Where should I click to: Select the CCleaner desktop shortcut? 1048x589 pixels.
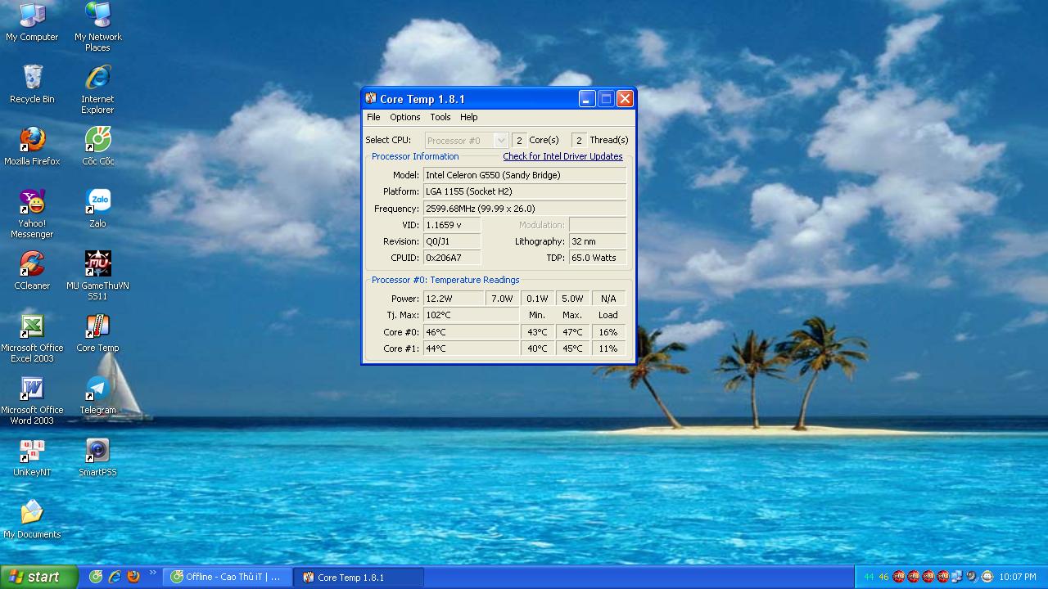coord(32,271)
